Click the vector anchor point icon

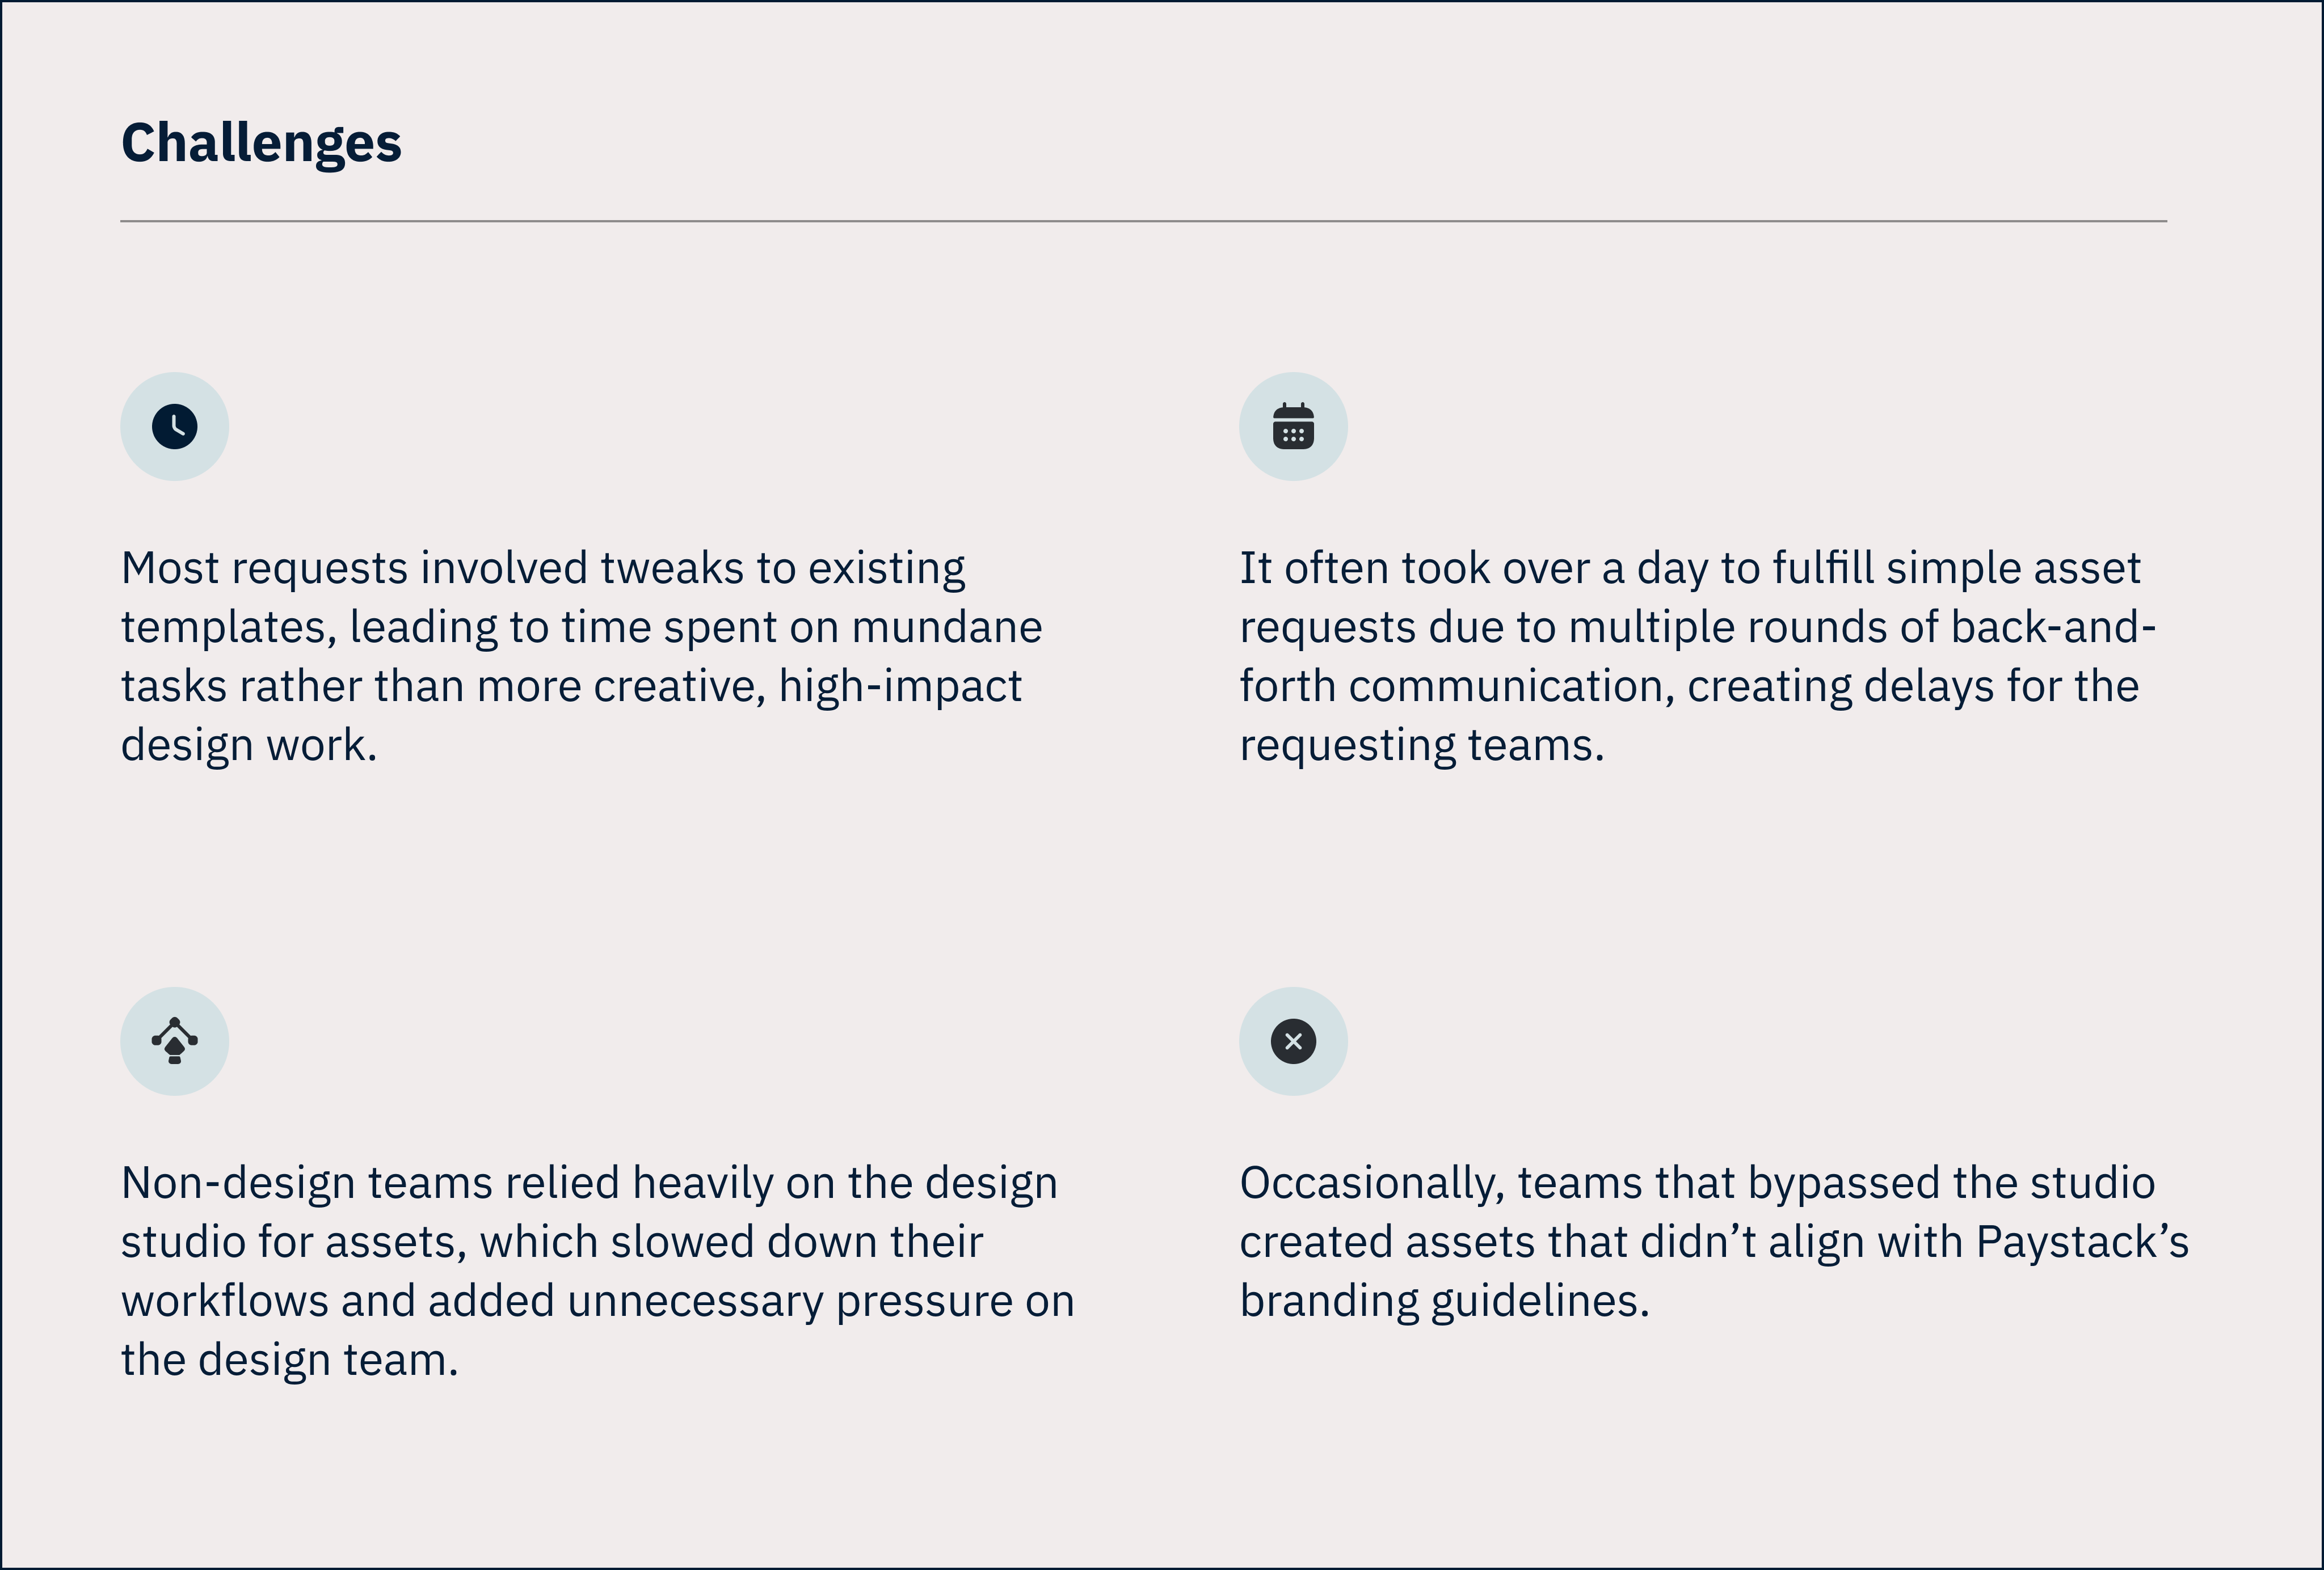tap(175, 1041)
